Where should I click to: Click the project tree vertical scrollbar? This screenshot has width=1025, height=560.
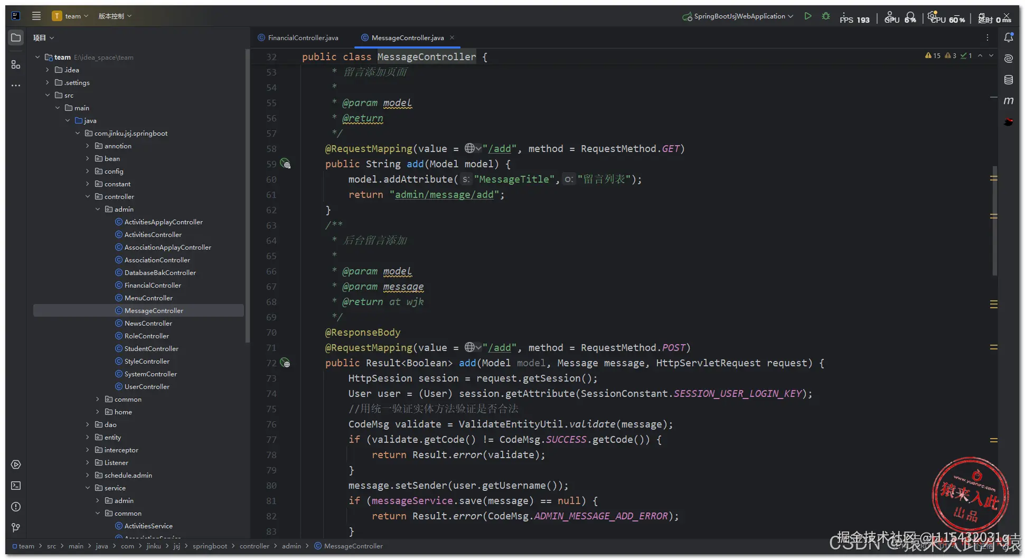tap(247, 195)
